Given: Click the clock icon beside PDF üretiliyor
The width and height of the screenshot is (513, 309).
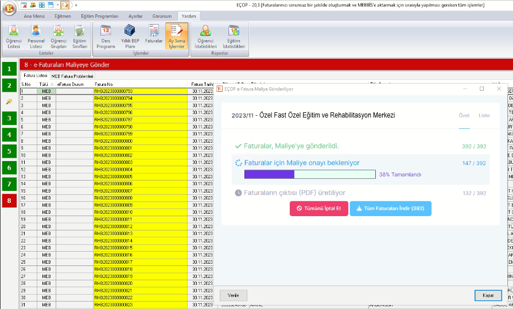Looking at the screenshot, I should [x=239, y=193].
